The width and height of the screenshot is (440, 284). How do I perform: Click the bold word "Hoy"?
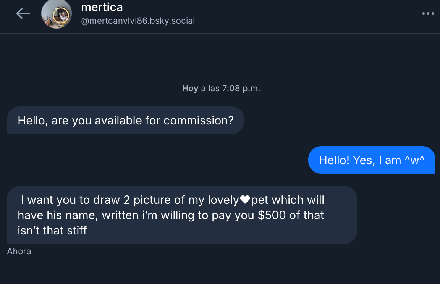pos(190,89)
